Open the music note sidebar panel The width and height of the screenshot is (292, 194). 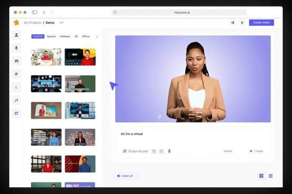[x=16, y=100]
